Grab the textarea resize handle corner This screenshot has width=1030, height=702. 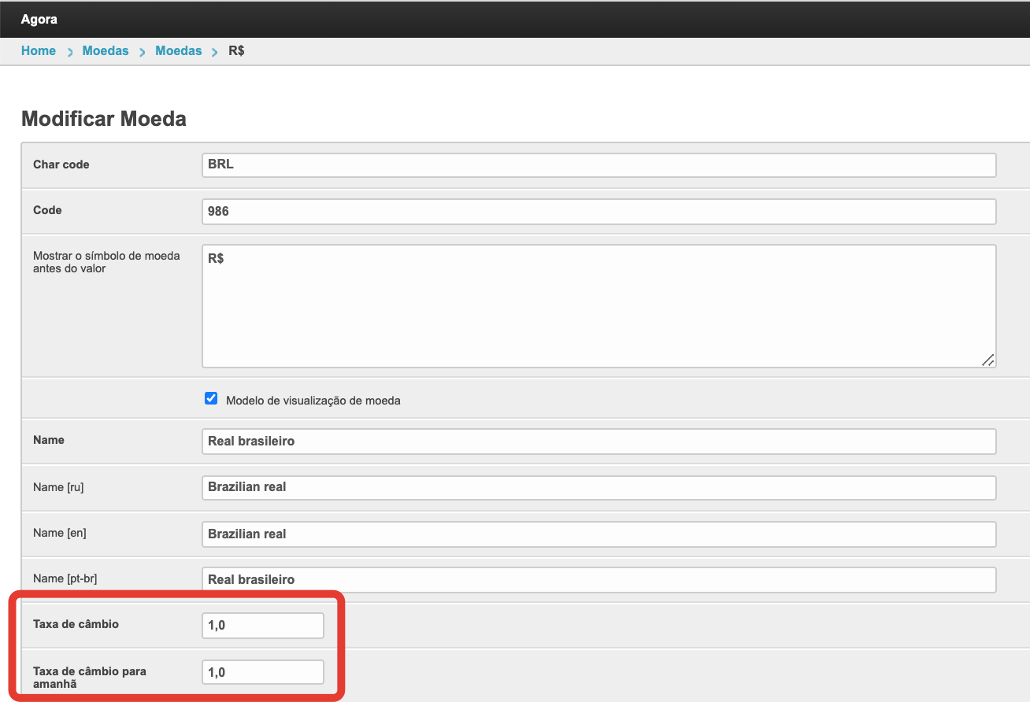[988, 360]
